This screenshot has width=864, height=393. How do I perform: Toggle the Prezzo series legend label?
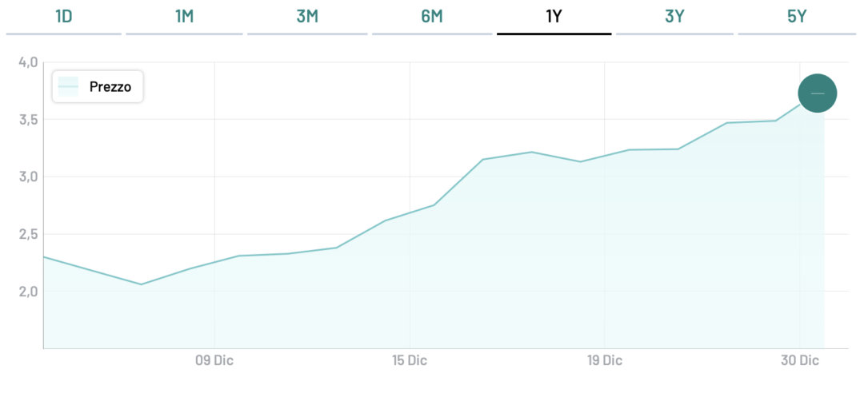pyautogui.click(x=110, y=86)
